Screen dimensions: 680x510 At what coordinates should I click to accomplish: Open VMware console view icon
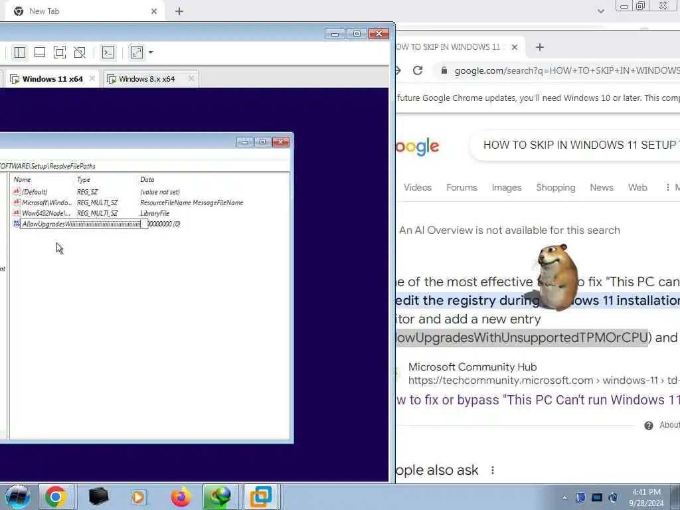tap(108, 52)
